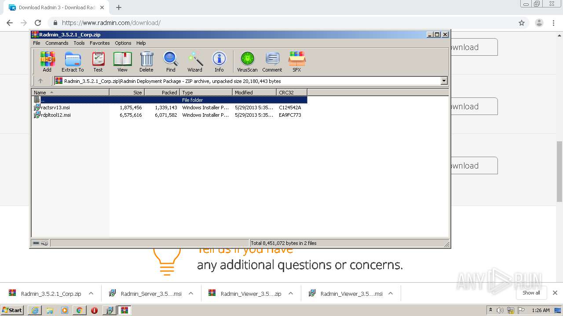The height and width of the screenshot is (316, 563).
Task: Close the downloads bar
Action: click(555, 293)
